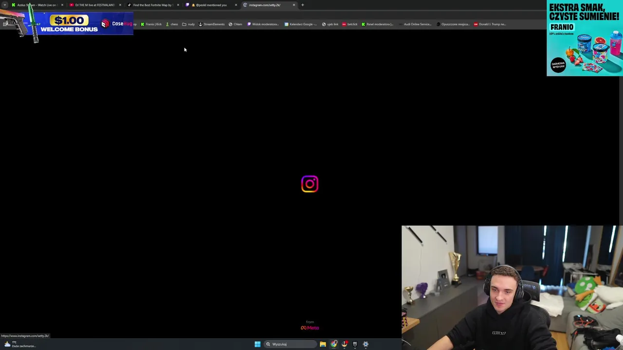Image resolution: width=623 pixels, height=350 pixels.
Task: Click the Wyszukaj taskbar search field
Action: click(x=290, y=344)
